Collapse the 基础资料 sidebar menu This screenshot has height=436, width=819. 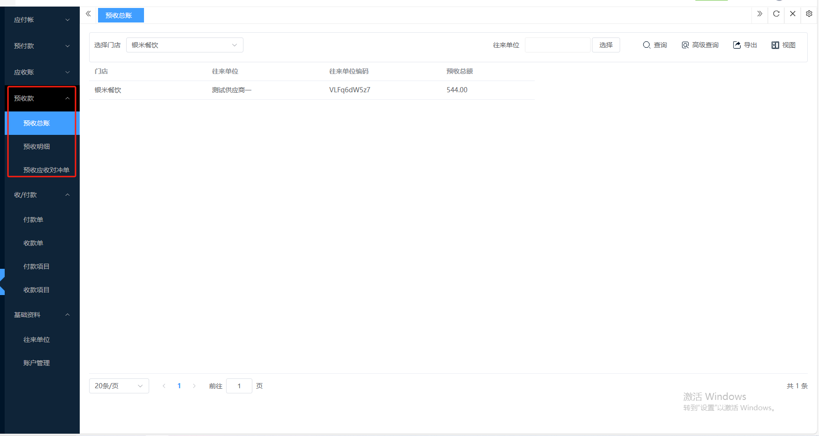(x=42, y=315)
